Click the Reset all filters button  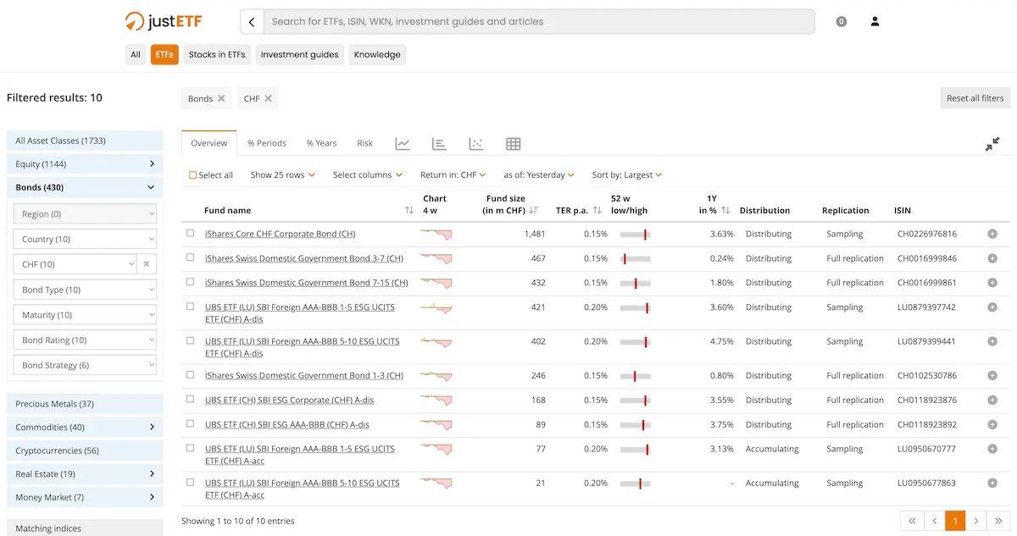coord(975,98)
